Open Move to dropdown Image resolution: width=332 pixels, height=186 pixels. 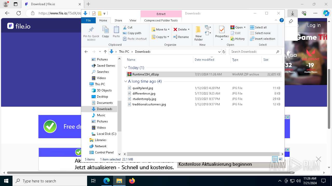(161, 29)
